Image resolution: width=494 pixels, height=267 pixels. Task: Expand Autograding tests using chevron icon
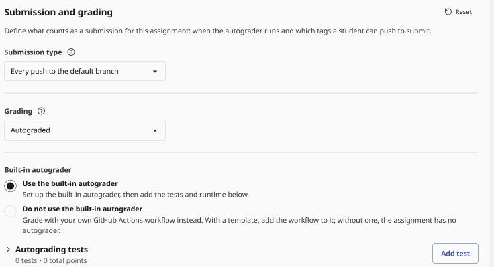point(8,250)
